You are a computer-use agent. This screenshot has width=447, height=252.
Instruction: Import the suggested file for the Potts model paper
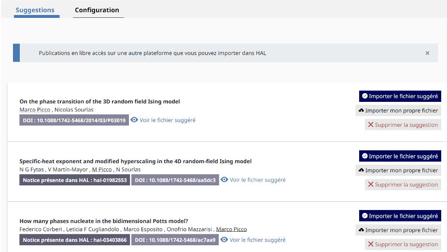click(400, 216)
